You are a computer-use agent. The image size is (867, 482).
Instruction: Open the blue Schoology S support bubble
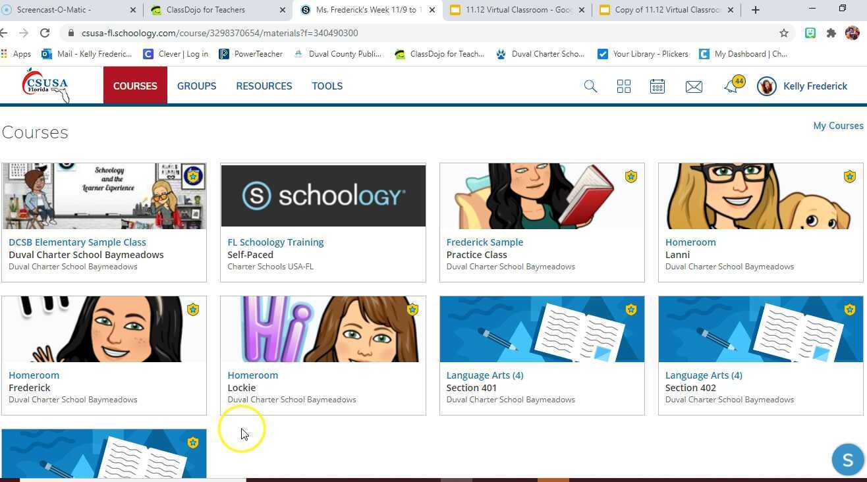pyautogui.click(x=848, y=460)
